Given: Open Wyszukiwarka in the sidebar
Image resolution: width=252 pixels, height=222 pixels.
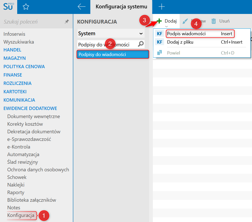Looking at the screenshot, I should (x=19, y=42).
